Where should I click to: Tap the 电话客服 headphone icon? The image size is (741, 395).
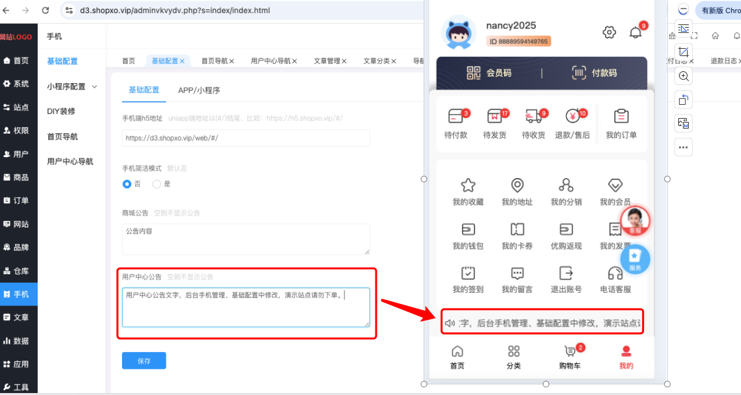(615, 273)
